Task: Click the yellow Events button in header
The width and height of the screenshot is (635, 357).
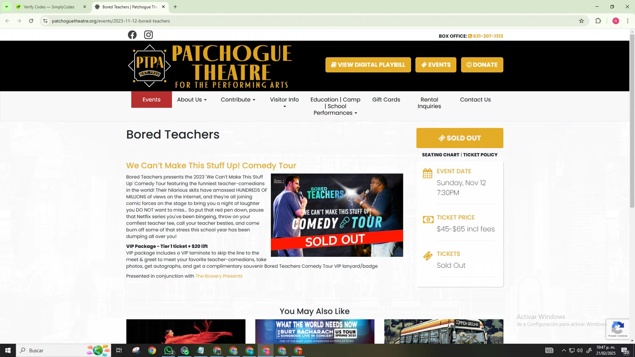Action: click(x=436, y=65)
